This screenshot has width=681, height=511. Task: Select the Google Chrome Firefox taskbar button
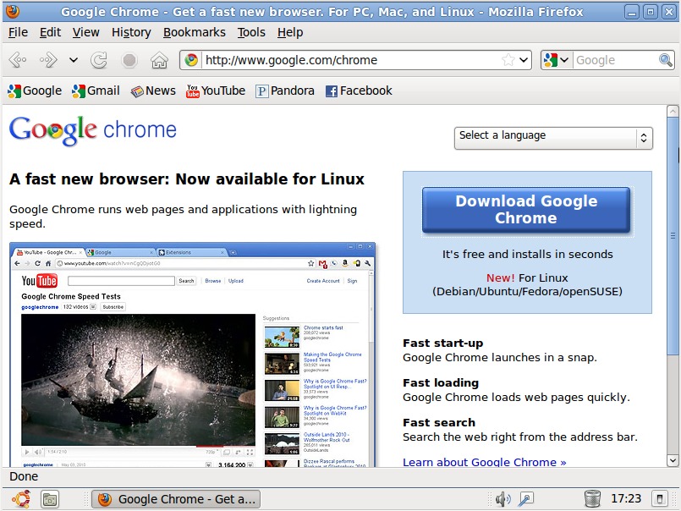[176, 499]
